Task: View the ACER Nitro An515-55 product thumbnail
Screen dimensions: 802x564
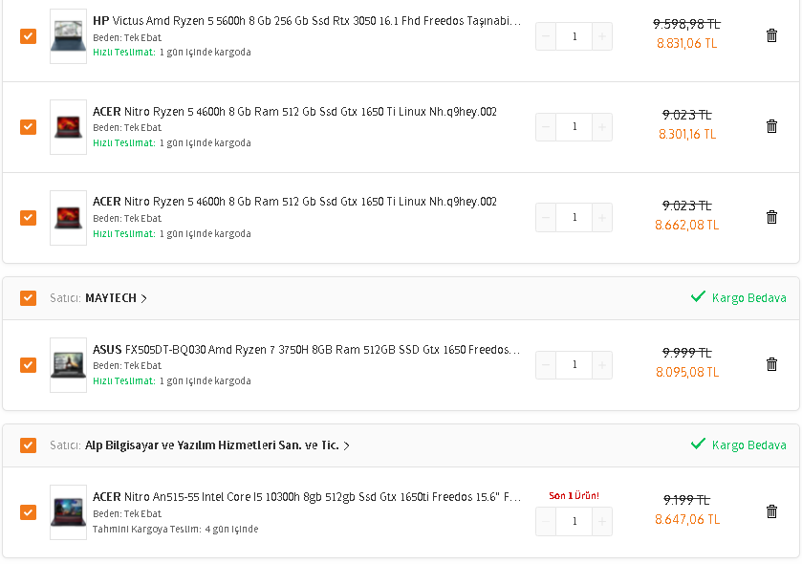Action: pos(68,511)
